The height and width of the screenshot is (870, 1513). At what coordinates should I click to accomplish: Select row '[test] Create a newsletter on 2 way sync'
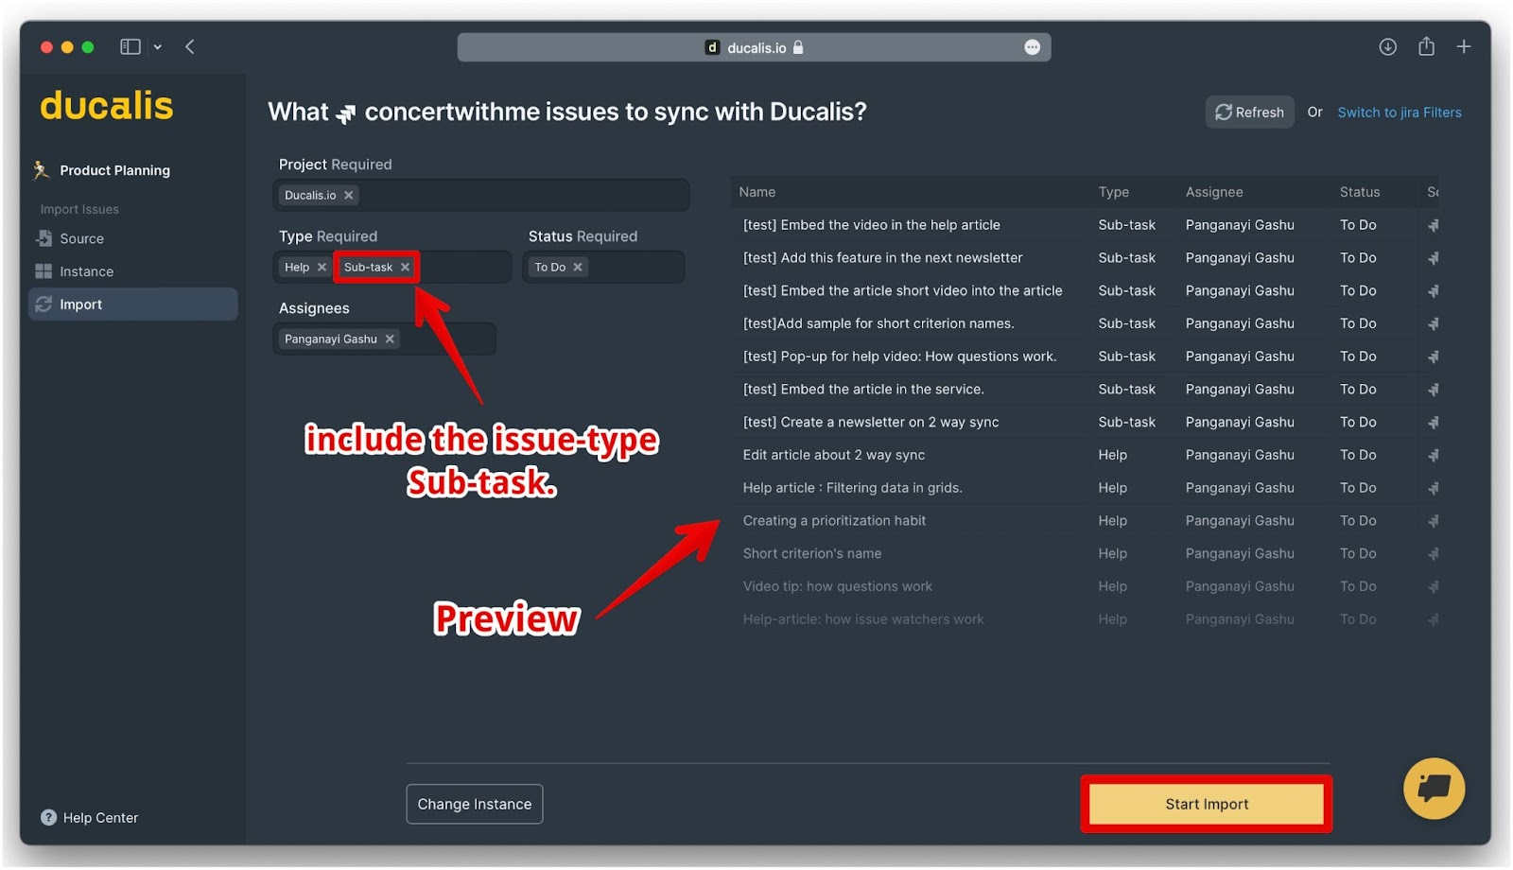coord(1085,423)
